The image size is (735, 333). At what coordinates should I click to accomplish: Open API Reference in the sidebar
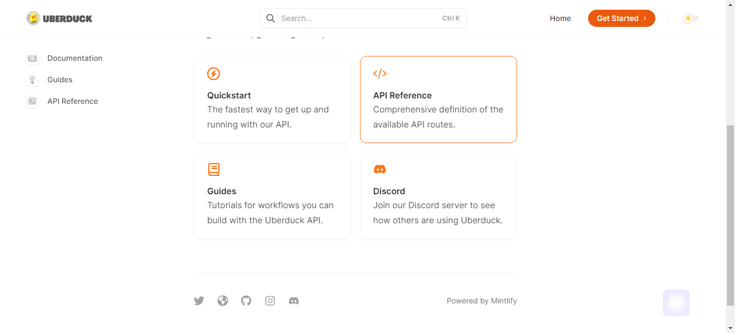[x=73, y=101]
